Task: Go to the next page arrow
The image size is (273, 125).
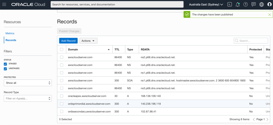Action: pyautogui.click(x=267, y=119)
